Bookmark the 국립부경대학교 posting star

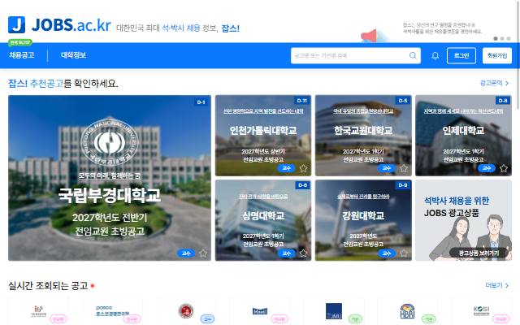click(203, 253)
